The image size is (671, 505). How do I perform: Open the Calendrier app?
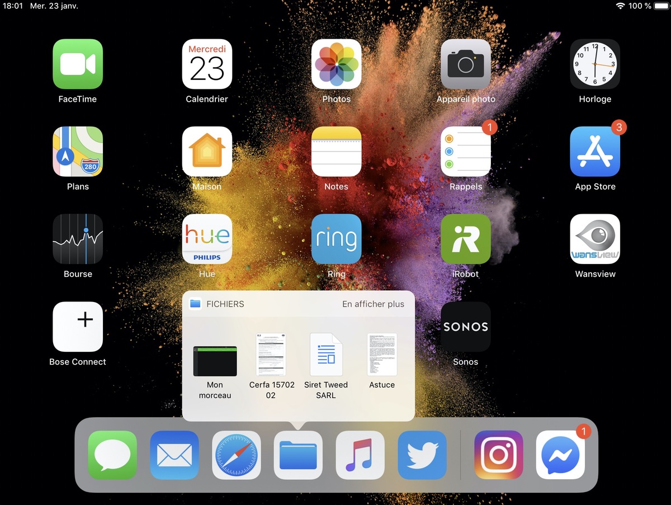pyautogui.click(x=207, y=64)
